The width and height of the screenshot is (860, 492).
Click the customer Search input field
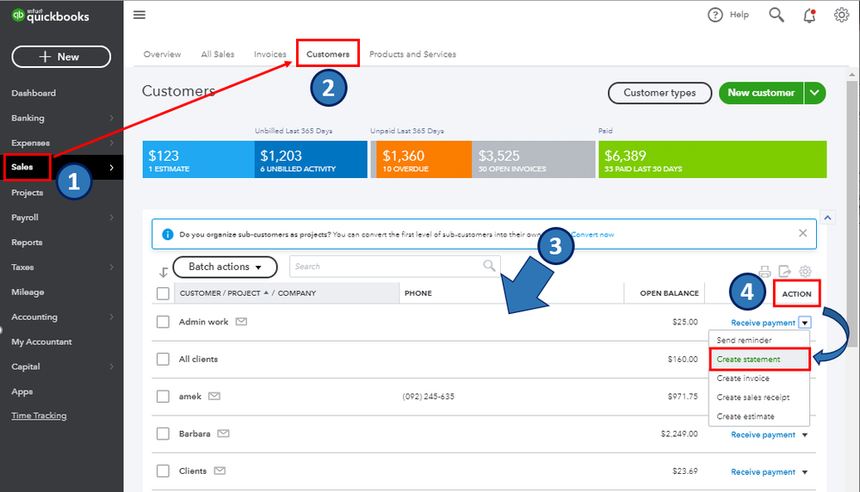click(x=394, y=267)
